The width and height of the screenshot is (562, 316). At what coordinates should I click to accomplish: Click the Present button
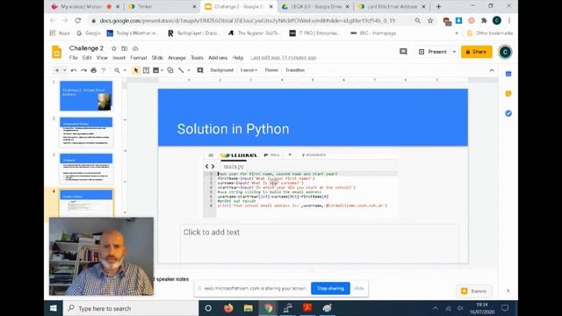coord(433,52)
